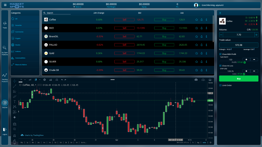This screenshot has width=262, height=147.
Task: Toggle the percent scale on the chart
Action: point(193,142)
